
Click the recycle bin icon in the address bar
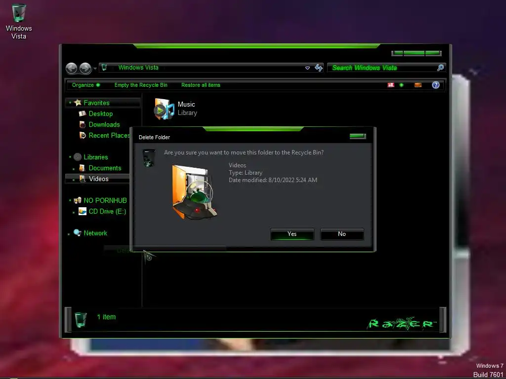104,67
